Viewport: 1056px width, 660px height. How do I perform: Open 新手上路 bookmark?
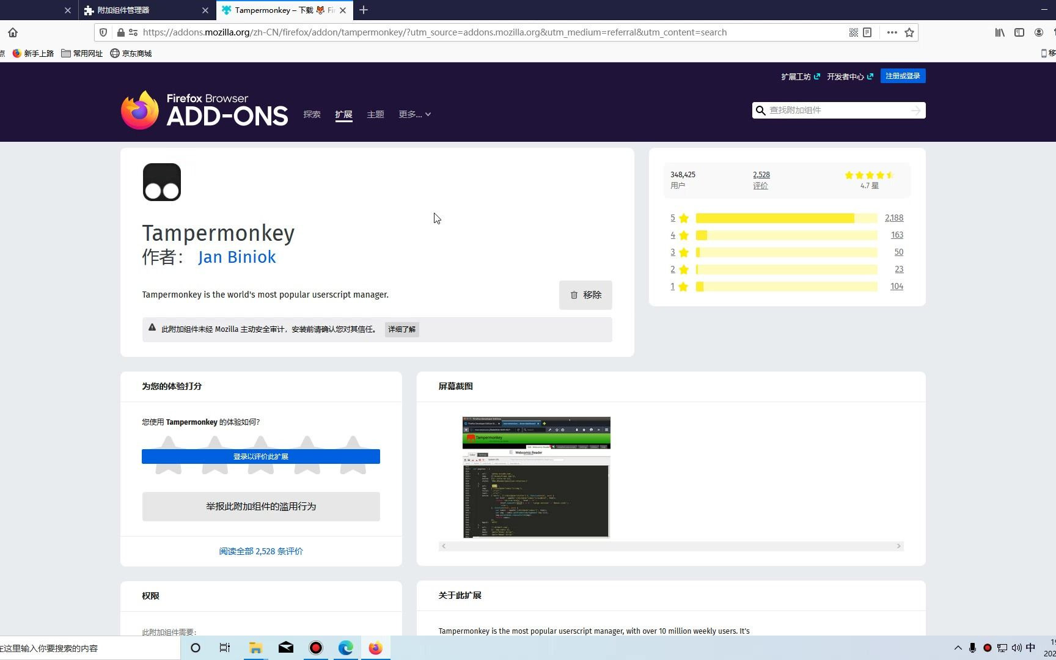point(33,53)
